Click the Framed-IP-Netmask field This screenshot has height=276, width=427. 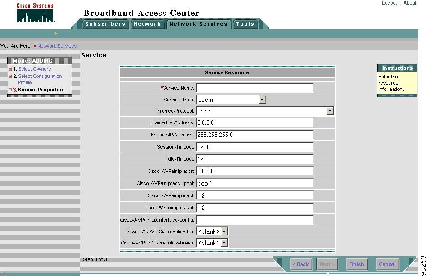255,135
